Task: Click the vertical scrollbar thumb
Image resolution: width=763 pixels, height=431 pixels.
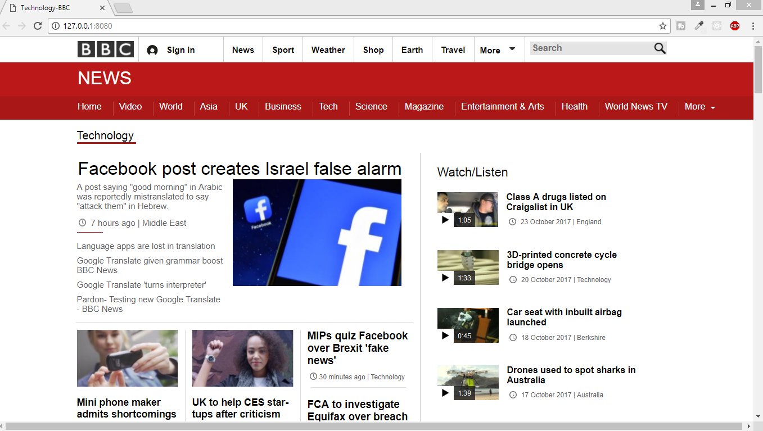Action: pyautogui.click(x=758, y=69)
